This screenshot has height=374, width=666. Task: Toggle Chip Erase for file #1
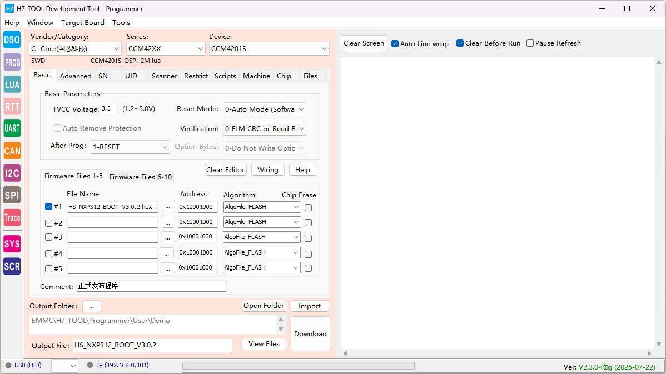pos(309,208)
